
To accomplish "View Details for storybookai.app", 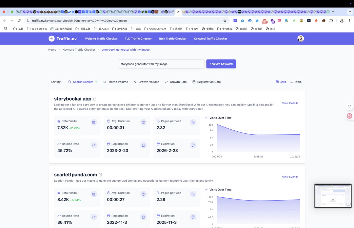I will [290, 103].
